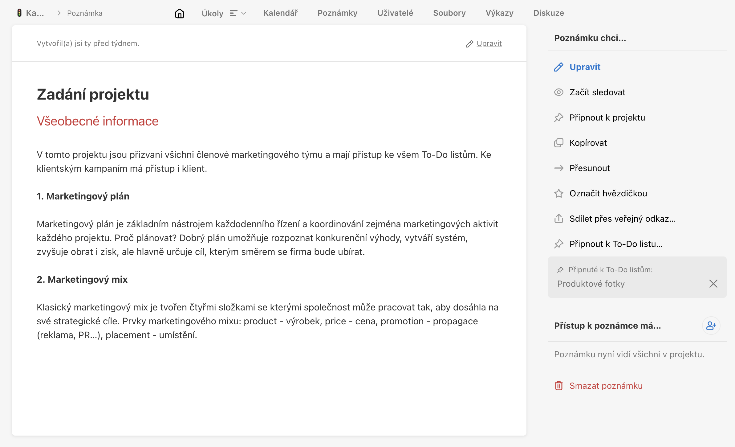Click the eye icon for Začít sledovat
Screen dimensions: 735x447
tap(559, 92)
